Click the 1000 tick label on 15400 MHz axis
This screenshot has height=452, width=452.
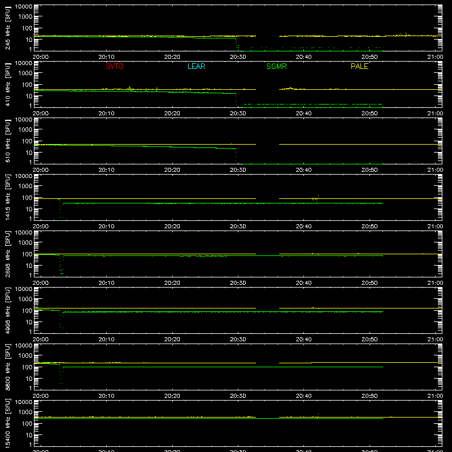[x=25, y=412]
